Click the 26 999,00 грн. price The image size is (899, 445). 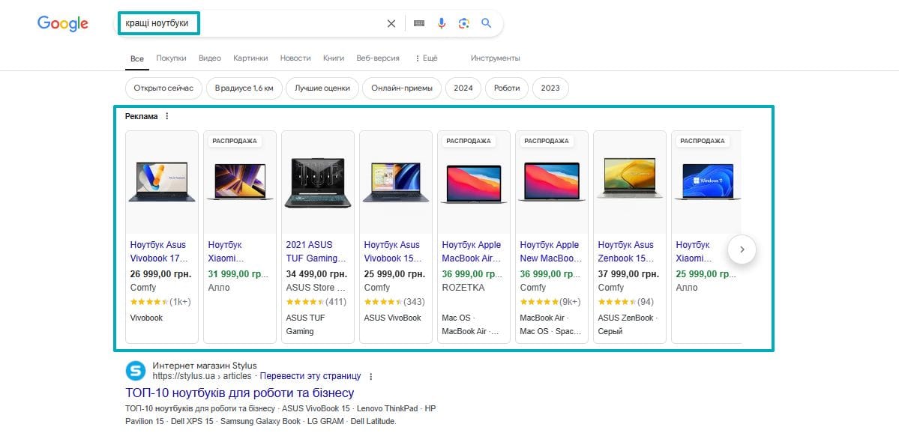tap(160, 273)
